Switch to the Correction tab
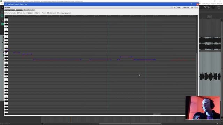 pyautogui.click(x=19, y=10)
